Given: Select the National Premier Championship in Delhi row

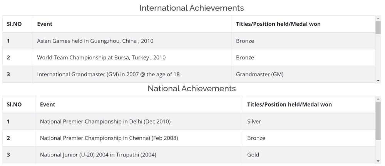Looking at the screenshot, I should [x=105, y=122].
